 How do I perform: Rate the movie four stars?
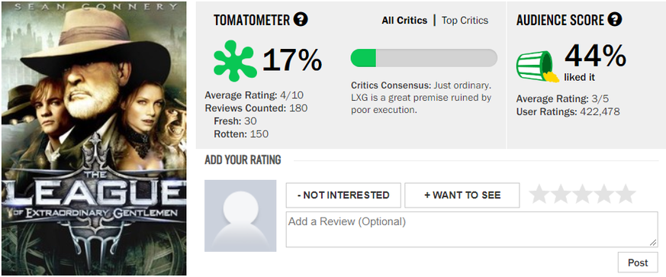pos(604,194)
